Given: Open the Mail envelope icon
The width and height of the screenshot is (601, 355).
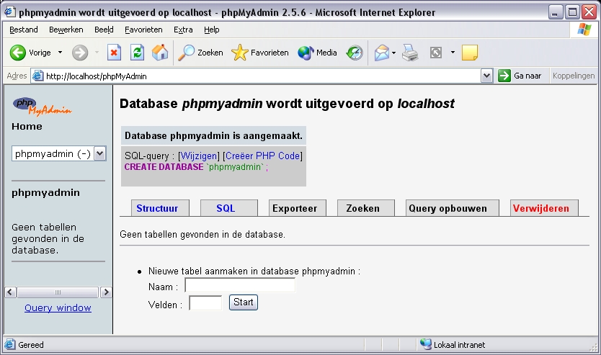Looking at the screenshot, I should coord(382,53).
